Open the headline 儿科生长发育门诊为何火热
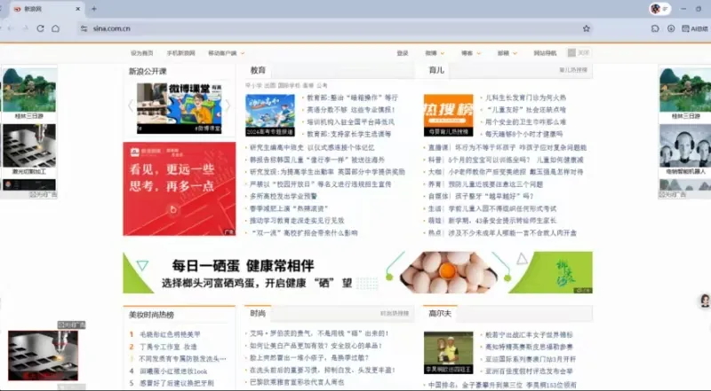The width and height of the screenshot is (711, 391). coord(525,98)
